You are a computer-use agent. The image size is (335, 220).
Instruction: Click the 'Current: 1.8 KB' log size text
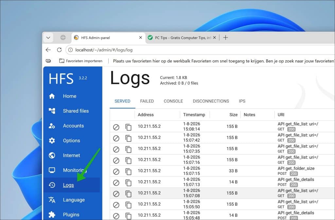tap(173, 78)
